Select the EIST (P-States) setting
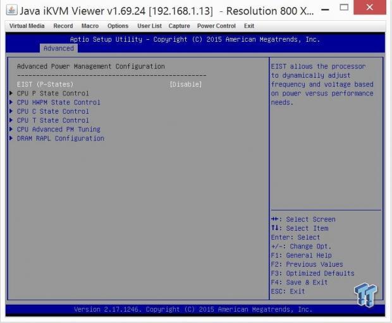The height and width of the screenshot is (323, 392). (x=46, y=84)
